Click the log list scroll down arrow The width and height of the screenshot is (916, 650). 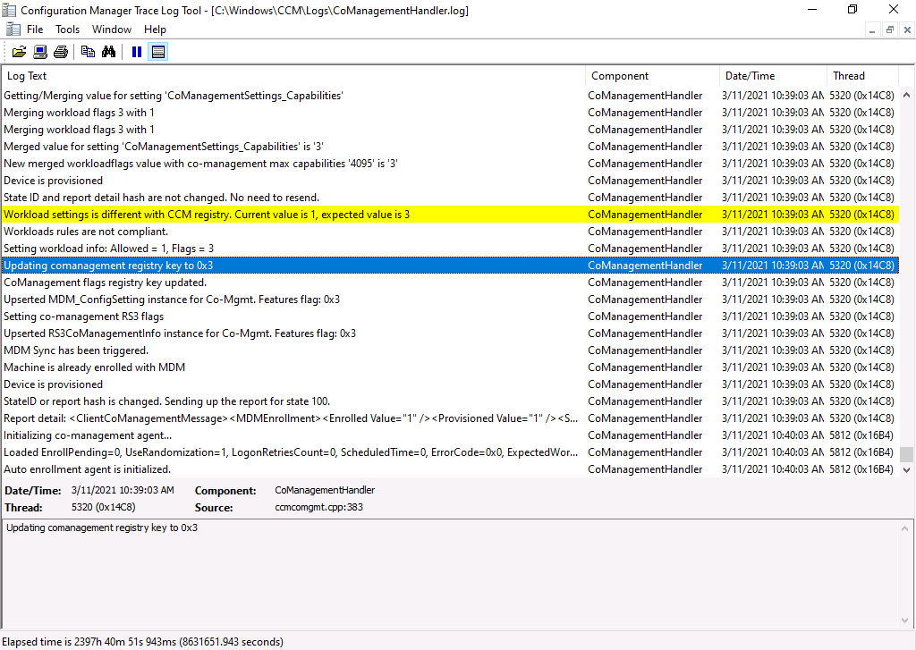point(907,469)
